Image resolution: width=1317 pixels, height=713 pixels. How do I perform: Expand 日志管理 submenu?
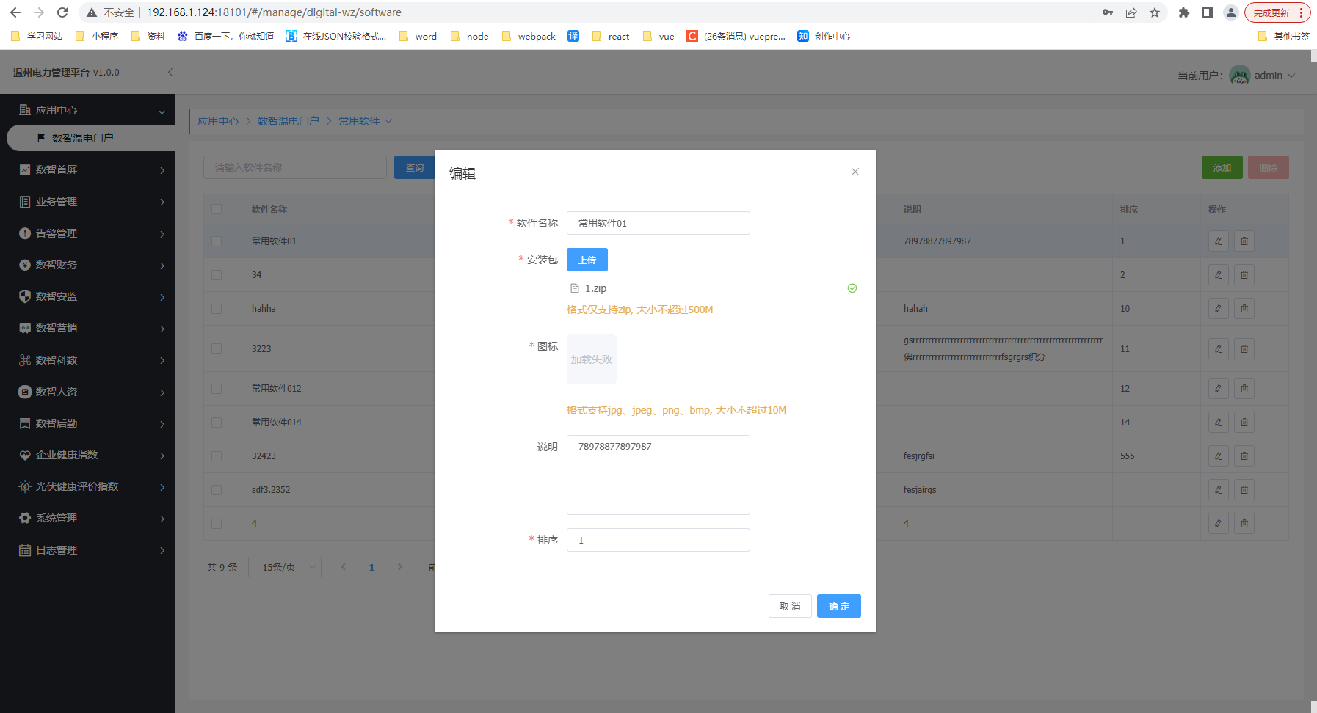(x=162, y=550)
